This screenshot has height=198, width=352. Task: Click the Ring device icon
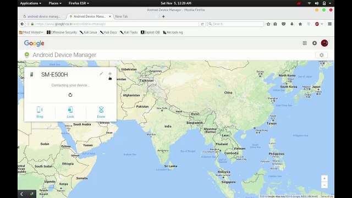pyautogui.click(x=40, y=109)
